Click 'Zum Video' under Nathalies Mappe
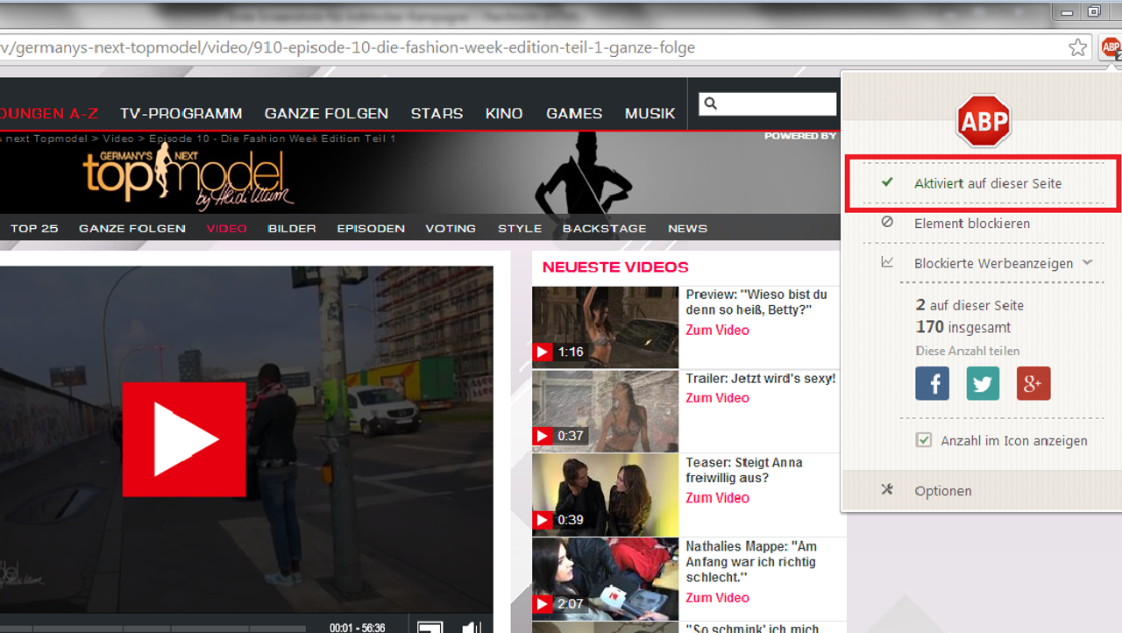Viewport: 1122px width, 633px height. pyautogui.click(x=717, y=598)
